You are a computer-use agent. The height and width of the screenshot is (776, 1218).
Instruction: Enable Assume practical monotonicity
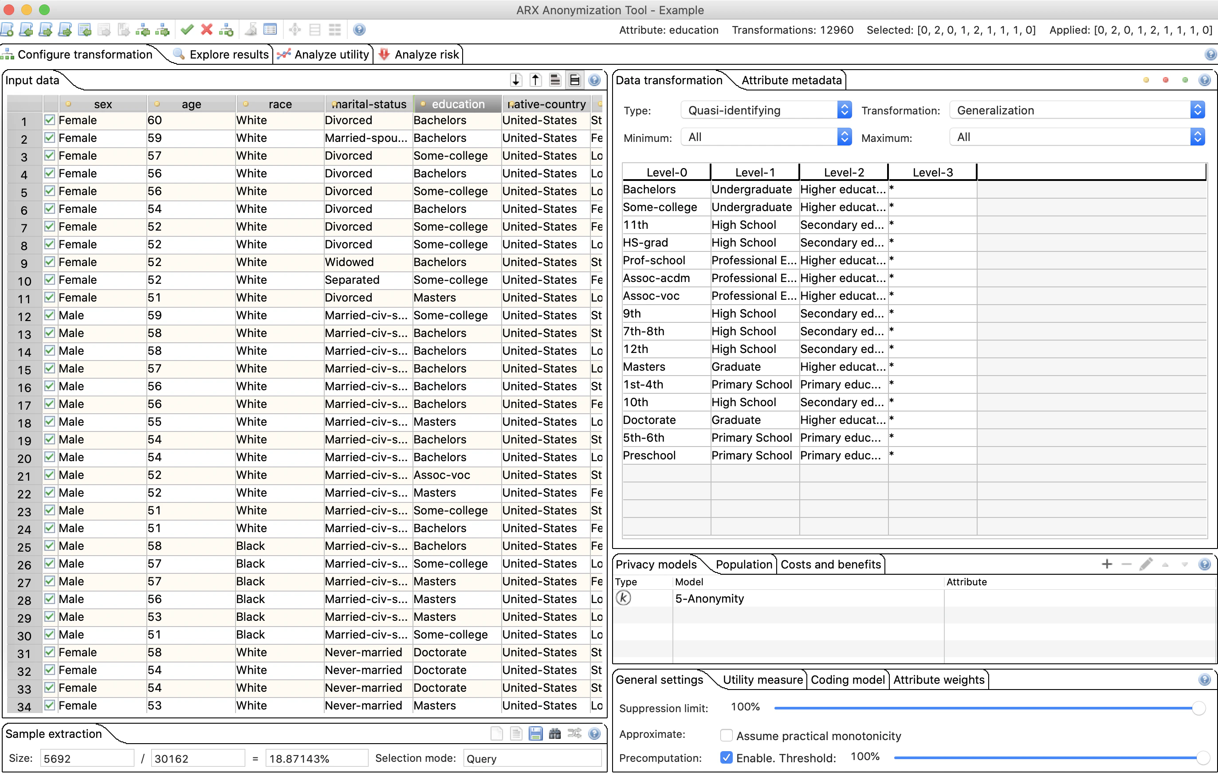click(x=727, y=736)
